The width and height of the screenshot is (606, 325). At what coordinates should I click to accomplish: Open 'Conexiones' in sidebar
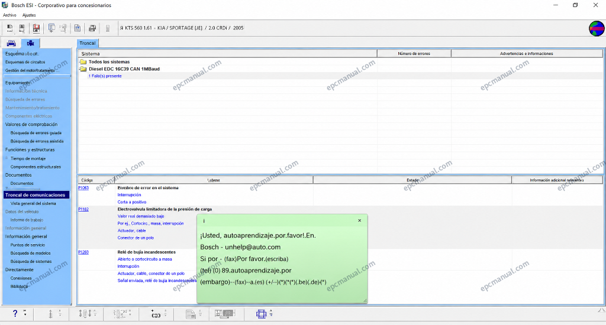coord(21,278)
